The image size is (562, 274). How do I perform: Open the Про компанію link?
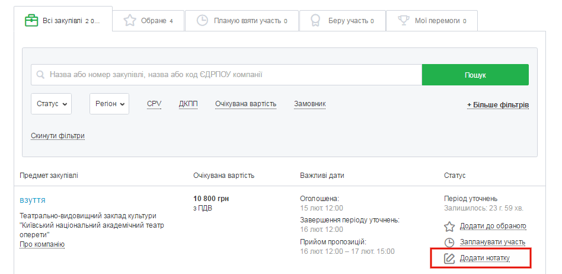click(x=42, y=244)
